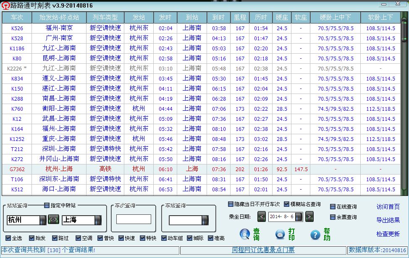Sort by 硬座 column header

click(x=282, y=18)
